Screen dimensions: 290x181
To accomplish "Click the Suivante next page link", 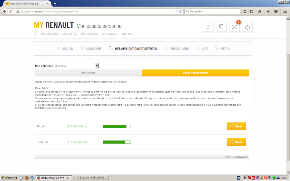I will (x=242, y=157).
